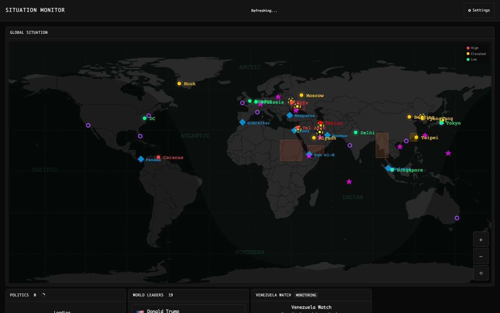Viewport: 500px width, 313px height.
Task: Click the Elevated legend entry
Action: click(476, 54)
